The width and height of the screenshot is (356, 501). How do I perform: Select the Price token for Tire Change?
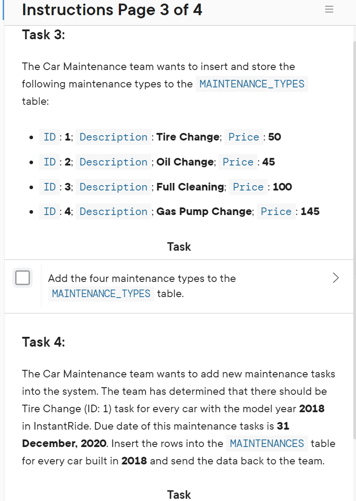coord(243,137)
